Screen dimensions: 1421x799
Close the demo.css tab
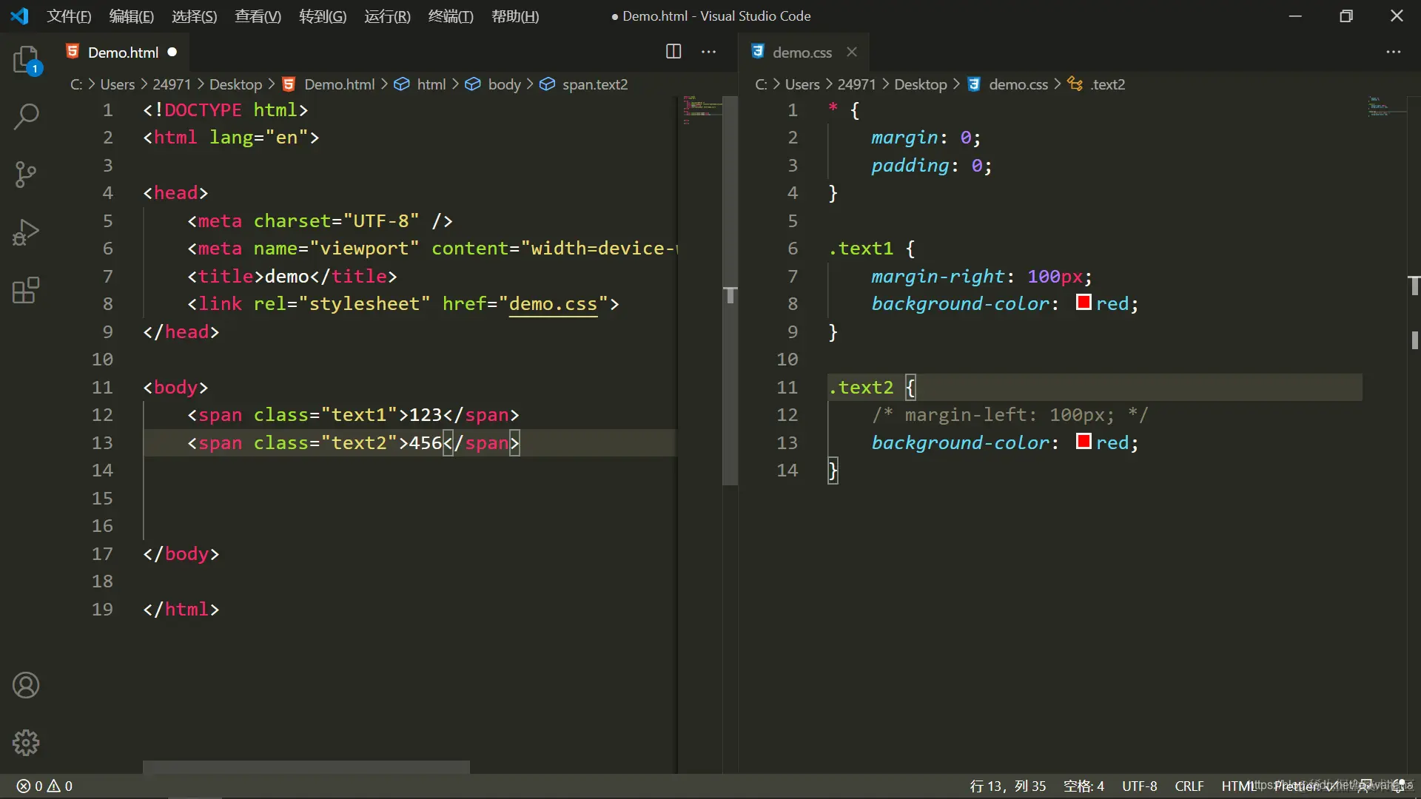[852, 52]
